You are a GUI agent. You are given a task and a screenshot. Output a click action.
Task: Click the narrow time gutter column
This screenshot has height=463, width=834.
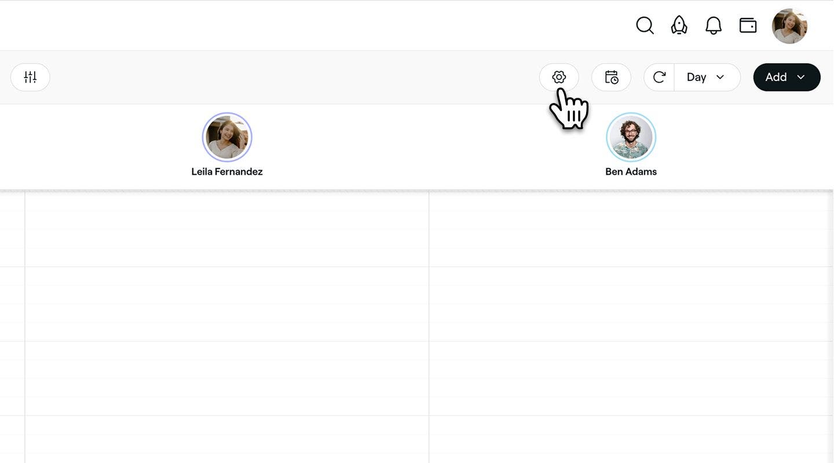coord(12,327)
